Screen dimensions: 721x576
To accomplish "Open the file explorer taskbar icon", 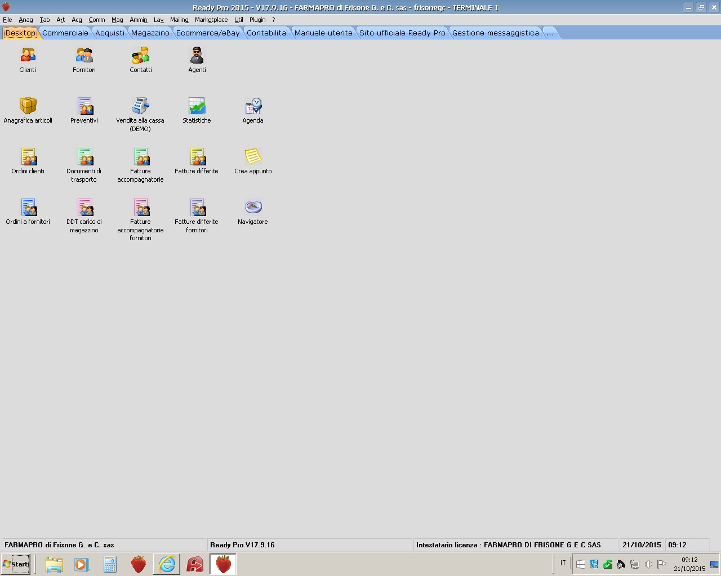I will coord(54,564).
